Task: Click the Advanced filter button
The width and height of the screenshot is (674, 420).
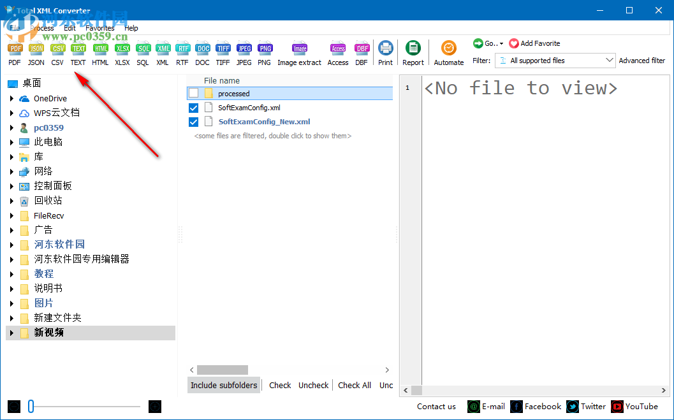Action: coord(642,60)
